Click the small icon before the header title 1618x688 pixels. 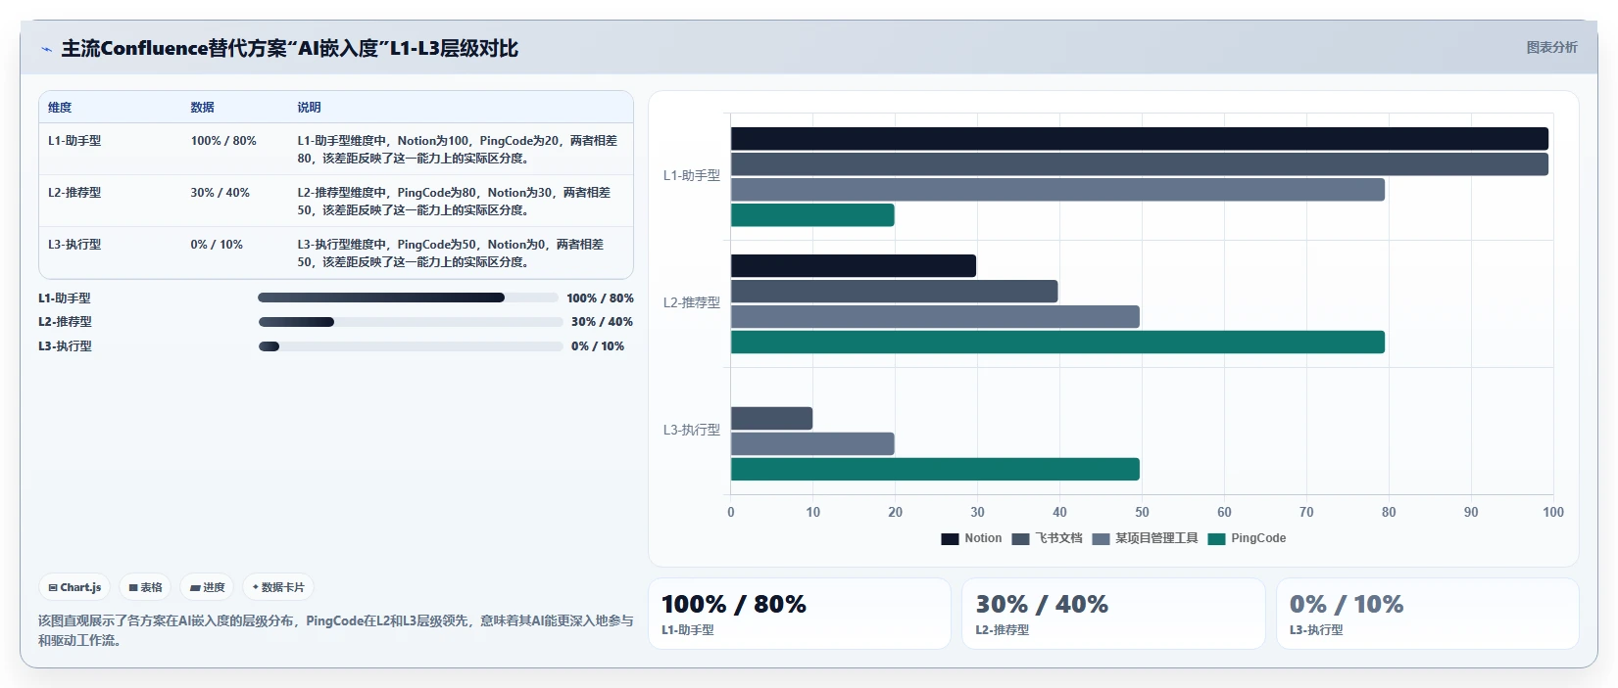click(x=46, y=49)
